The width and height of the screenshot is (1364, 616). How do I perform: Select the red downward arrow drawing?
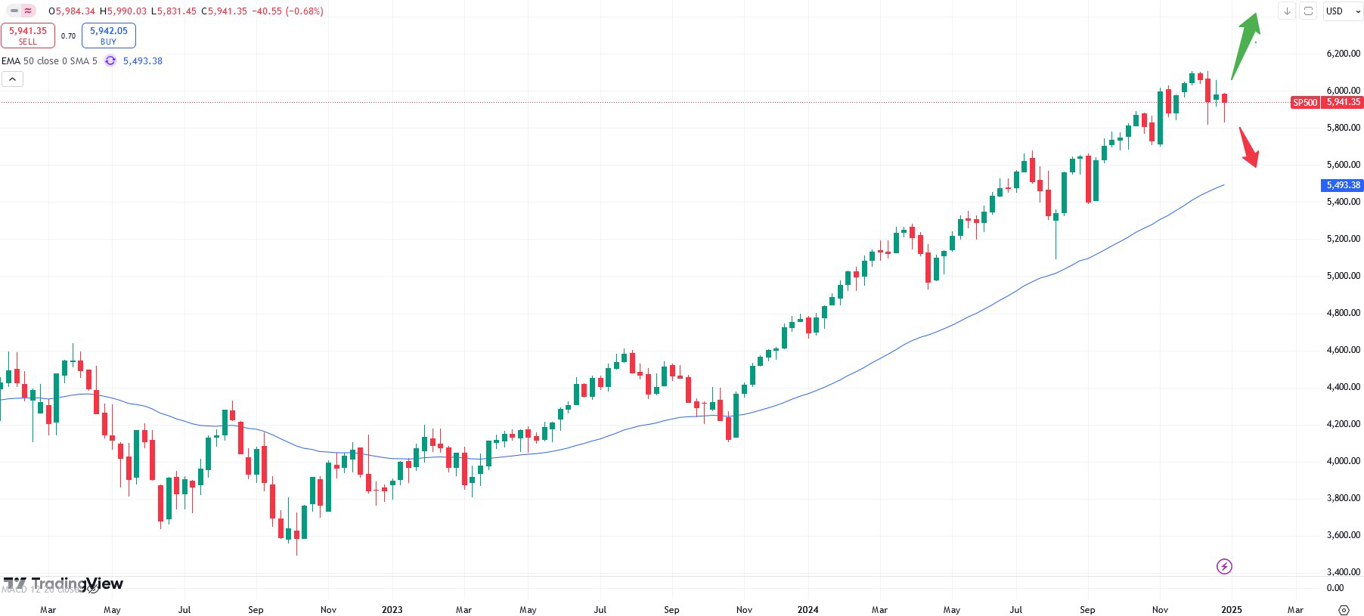tap(1248, 147)
